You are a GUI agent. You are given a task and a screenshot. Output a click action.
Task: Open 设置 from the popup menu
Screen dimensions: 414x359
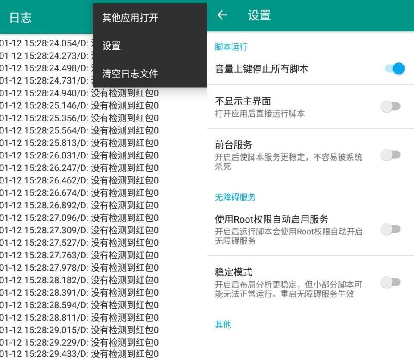coord(112,46)
